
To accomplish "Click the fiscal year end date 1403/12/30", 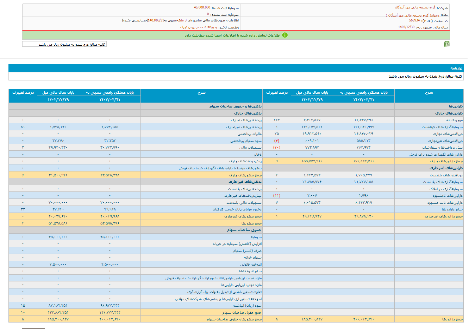I will pos(406,27).
